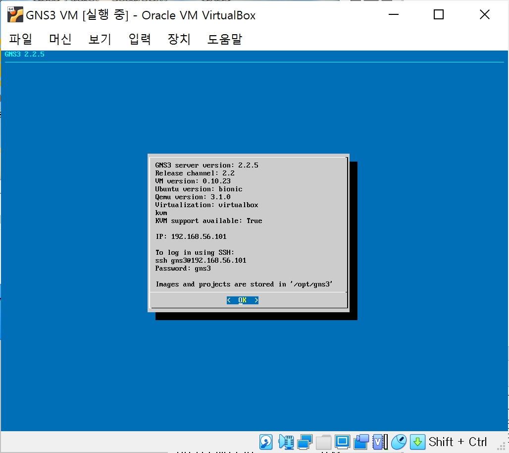This screenshot has height=453, width=509.
Task: Open the 입력 menu
Action: tap(139, 39)
